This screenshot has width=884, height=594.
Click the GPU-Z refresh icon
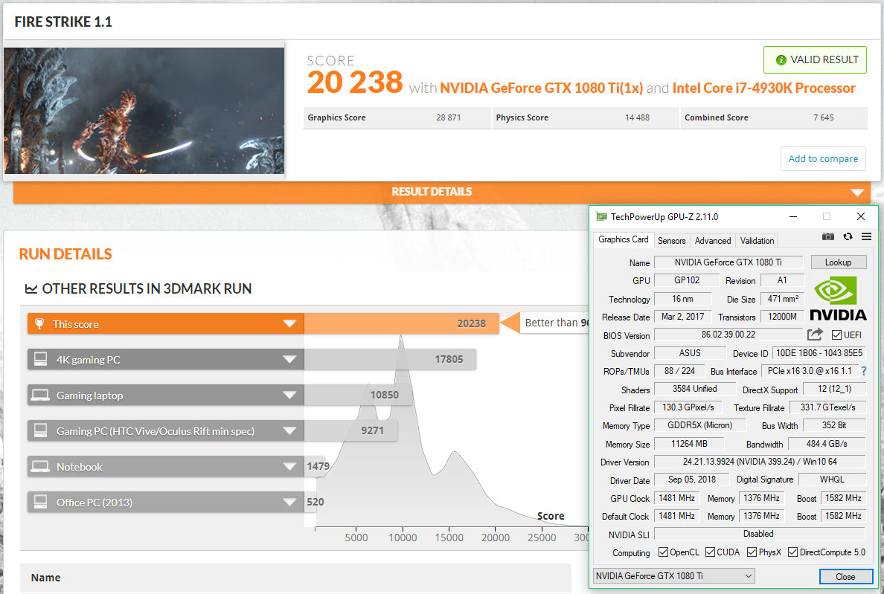[848, 237]
